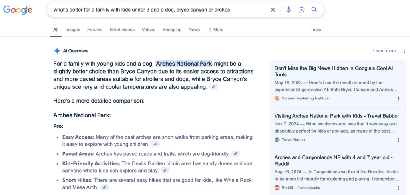Click the 'Paved Areas:' bullet label
The width and height of the screenshot is (410, 195).
[78, 154]
